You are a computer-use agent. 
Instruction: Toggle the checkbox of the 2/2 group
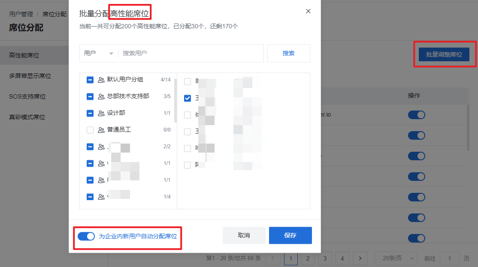(90, 147)
